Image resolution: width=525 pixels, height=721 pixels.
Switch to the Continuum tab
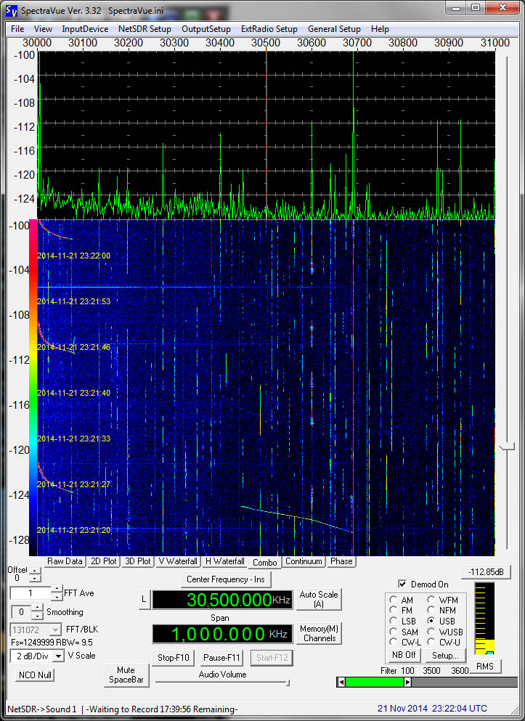tap(304, 561)
